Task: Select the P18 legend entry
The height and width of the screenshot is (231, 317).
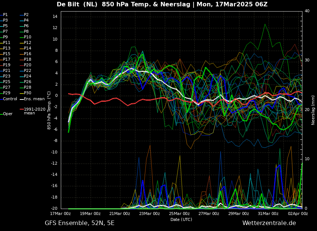Action: (x=25, y=59)
